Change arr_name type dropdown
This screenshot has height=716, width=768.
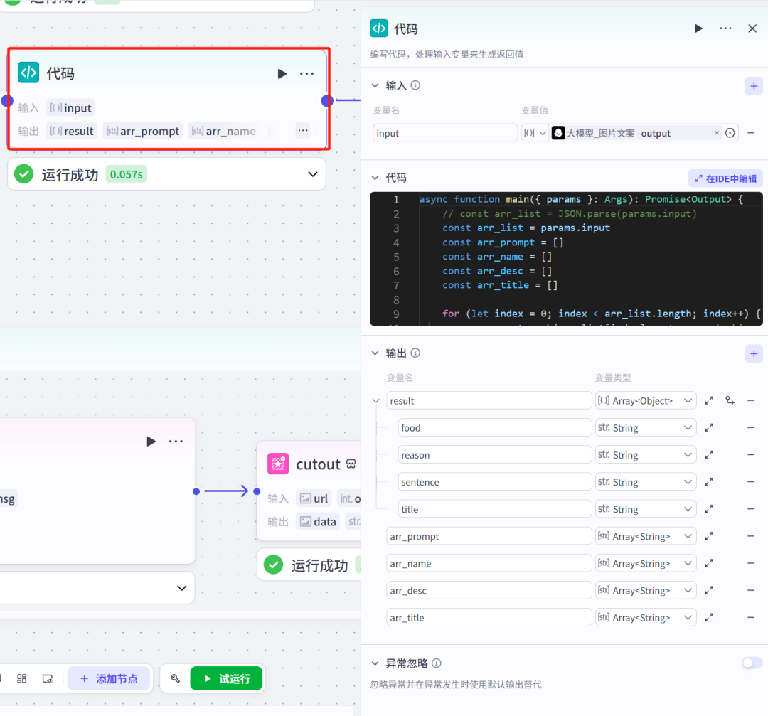pos(646,563)
